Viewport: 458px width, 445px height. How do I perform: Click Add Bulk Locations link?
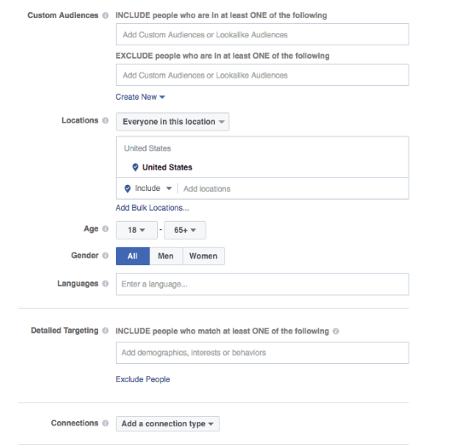(x=152, y=208)
